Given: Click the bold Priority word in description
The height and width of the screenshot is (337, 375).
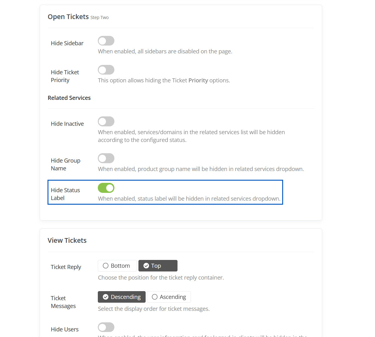Looking at the screenshot, I should click(198, 81).
